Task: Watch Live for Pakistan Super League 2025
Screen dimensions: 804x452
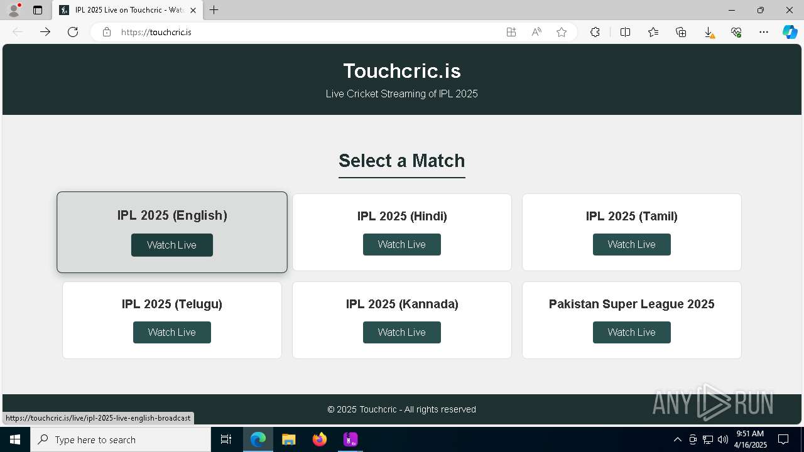Action: click(632, 332)
